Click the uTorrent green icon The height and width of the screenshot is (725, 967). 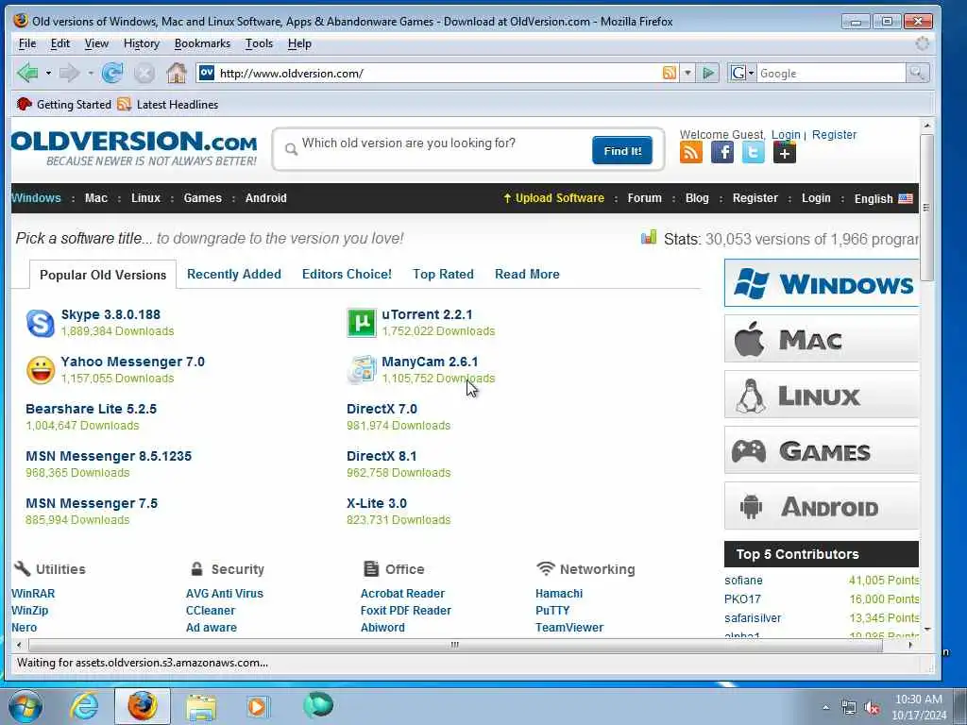[362, 323]
